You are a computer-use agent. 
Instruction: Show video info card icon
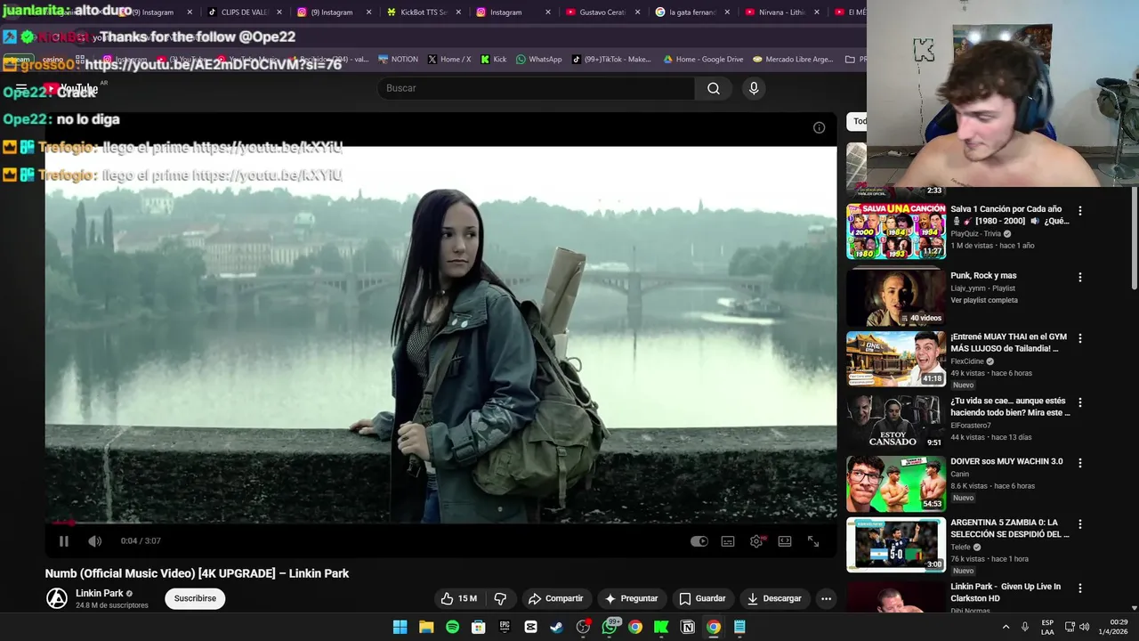click(x=819, y=127)
